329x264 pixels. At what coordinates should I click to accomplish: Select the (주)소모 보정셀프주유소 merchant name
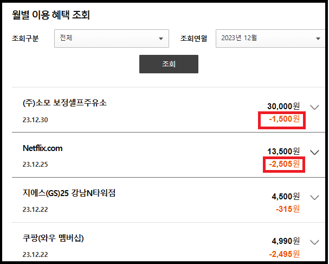(x=65, y=103)
